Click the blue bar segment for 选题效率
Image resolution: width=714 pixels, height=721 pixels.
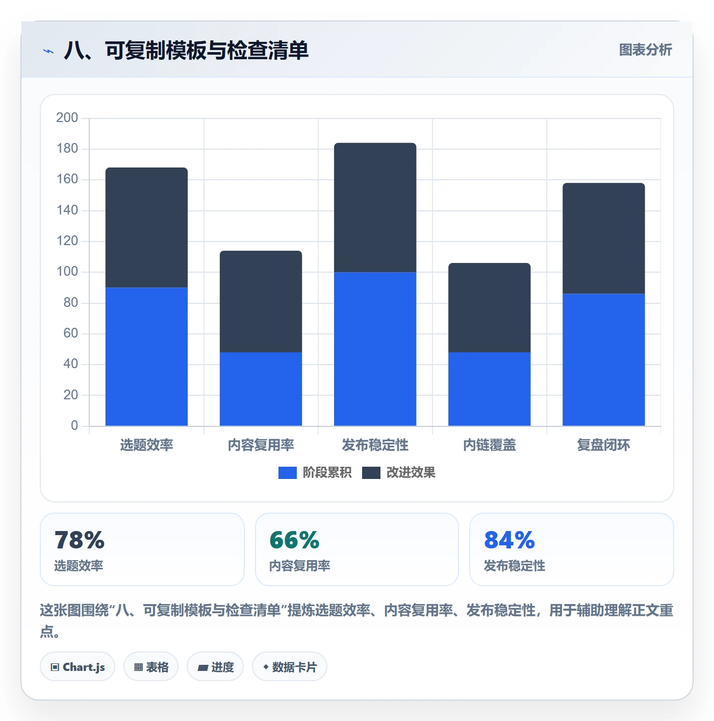click(146, 356)
